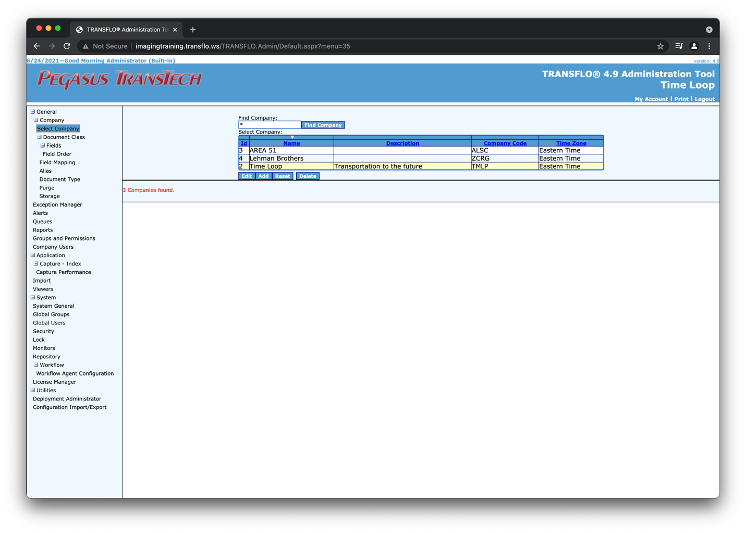Click the media control icon beside the star
Screen dimensions: 746x533
coord(679,46)
